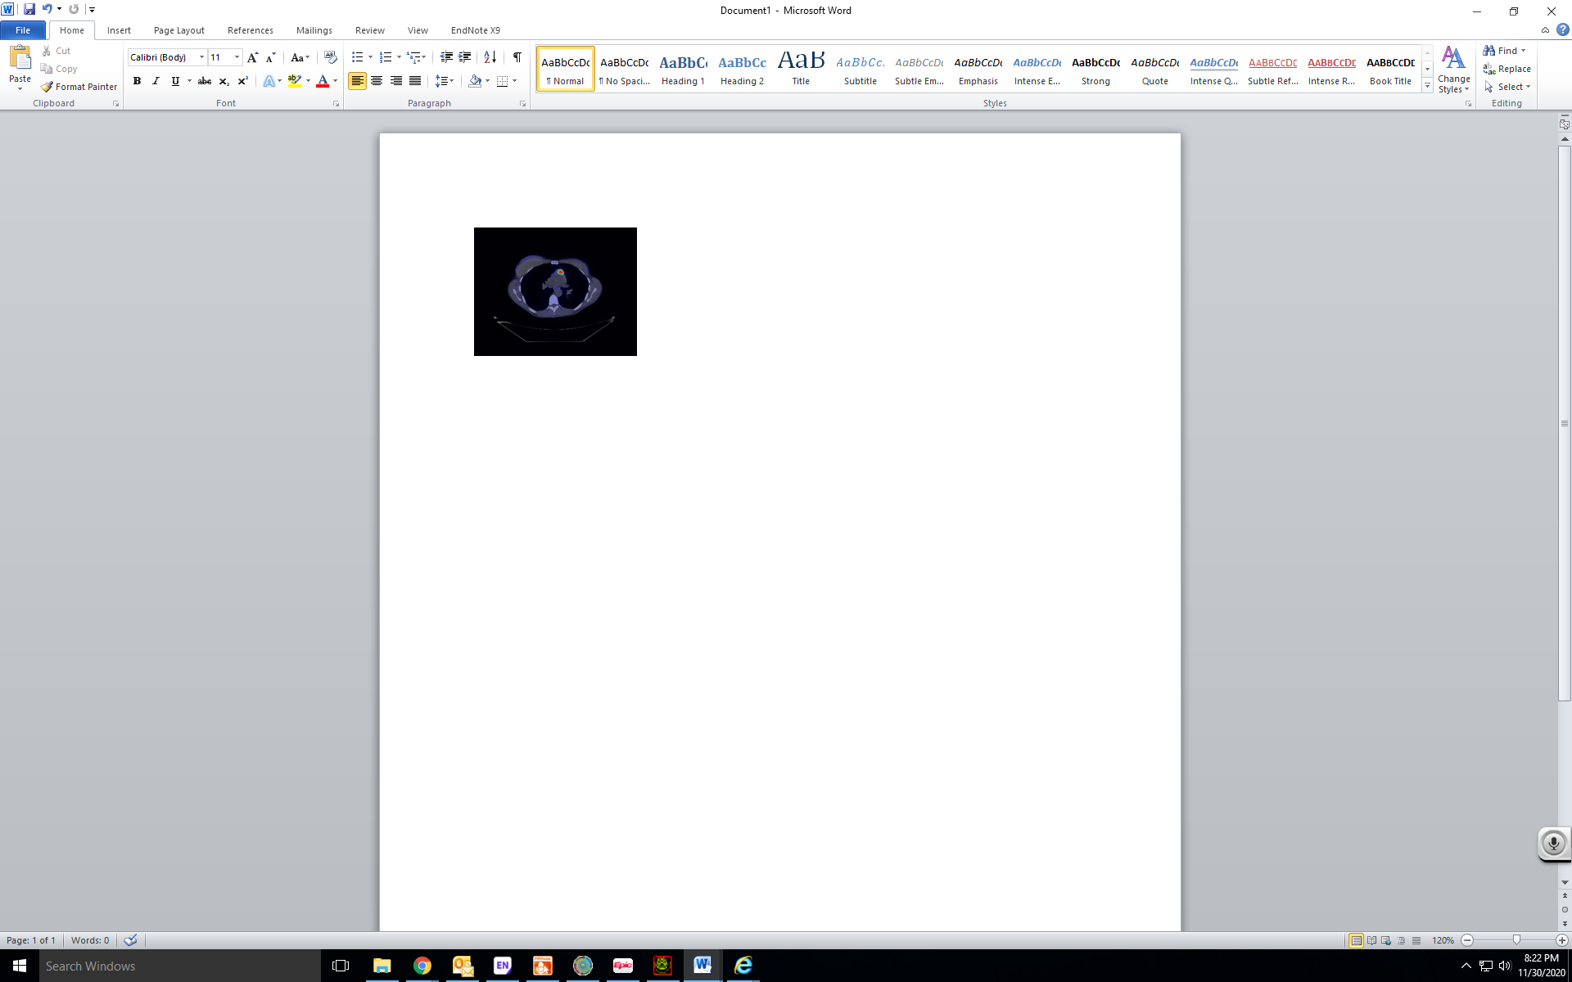
Task: Select the inserted CT scan image
Action: (x=555, y=291)
